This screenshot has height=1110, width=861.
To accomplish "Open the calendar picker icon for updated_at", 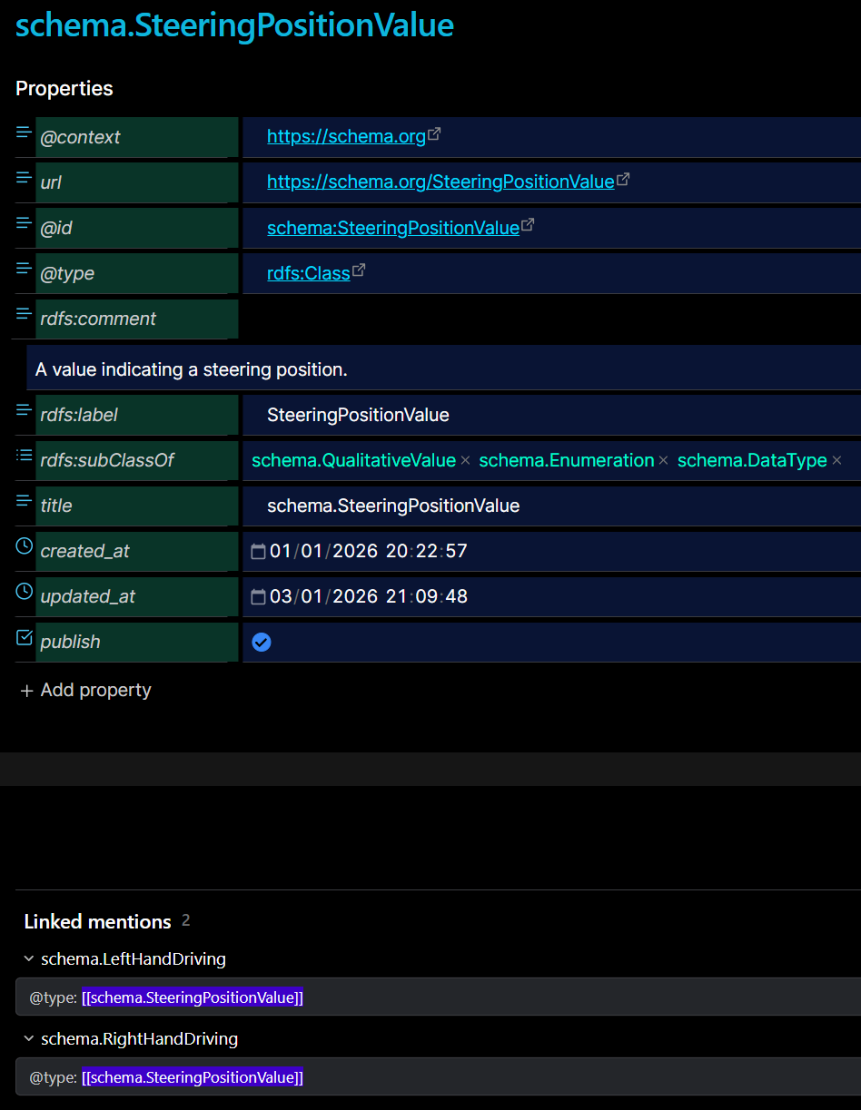I will pyautogui.click(x=258, y=597).
